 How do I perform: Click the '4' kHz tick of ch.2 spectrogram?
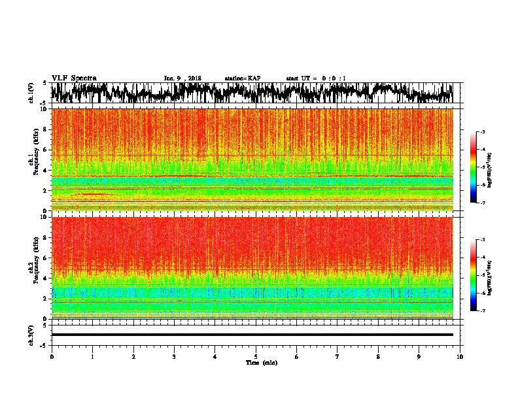click(45, 278)
